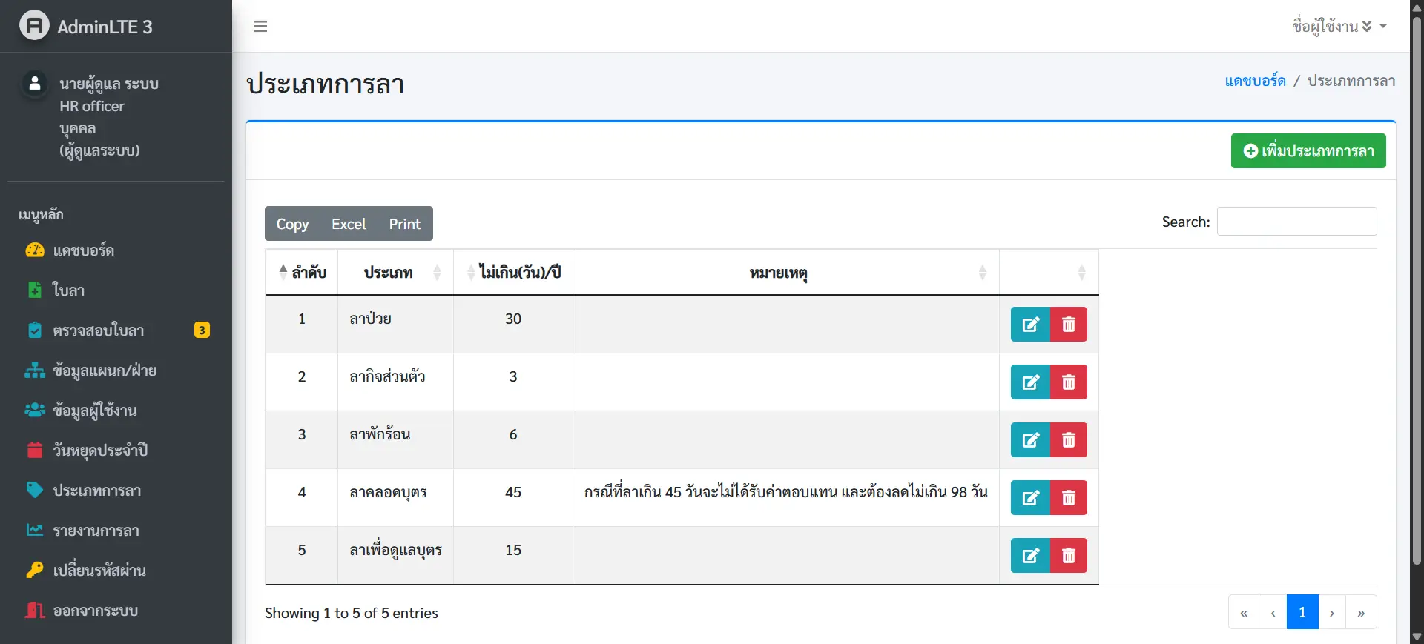Delete the ลาคลอดบุตร row
Image resolution: width=1424 pixels, height=644 pixels.
(x=1069, y=497)
